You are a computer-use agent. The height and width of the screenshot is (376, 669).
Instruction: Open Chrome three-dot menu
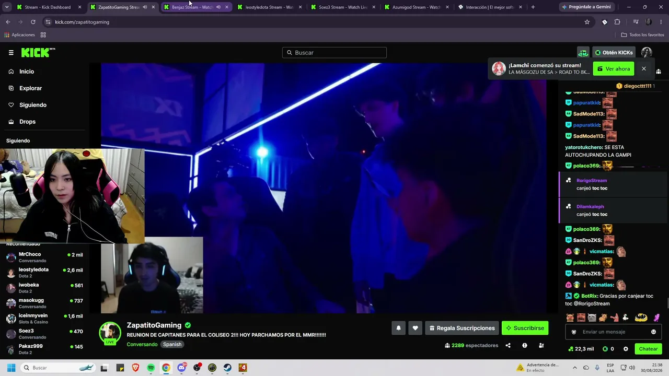[661, 22]
